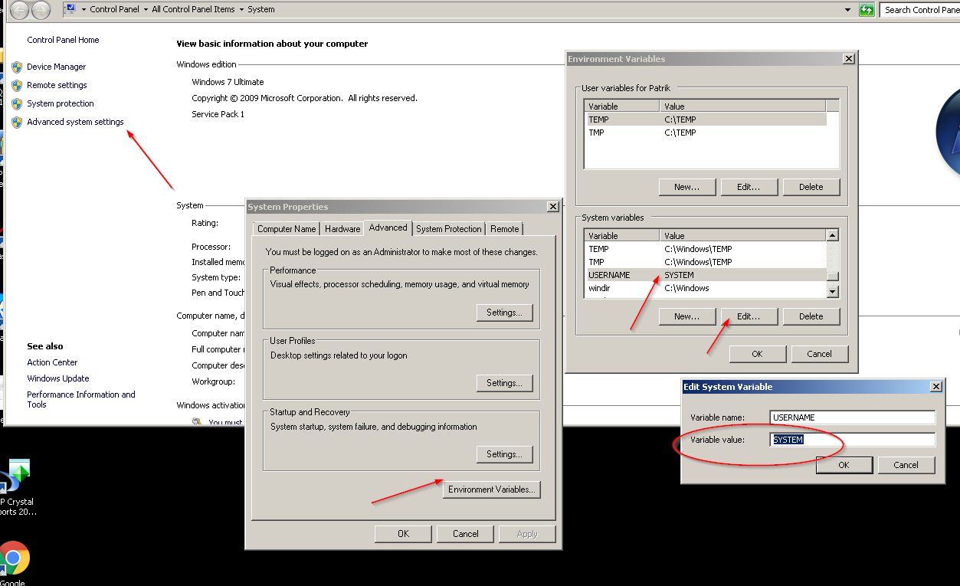Select system TMP row with value C:\Windows\TEMP

706,262
